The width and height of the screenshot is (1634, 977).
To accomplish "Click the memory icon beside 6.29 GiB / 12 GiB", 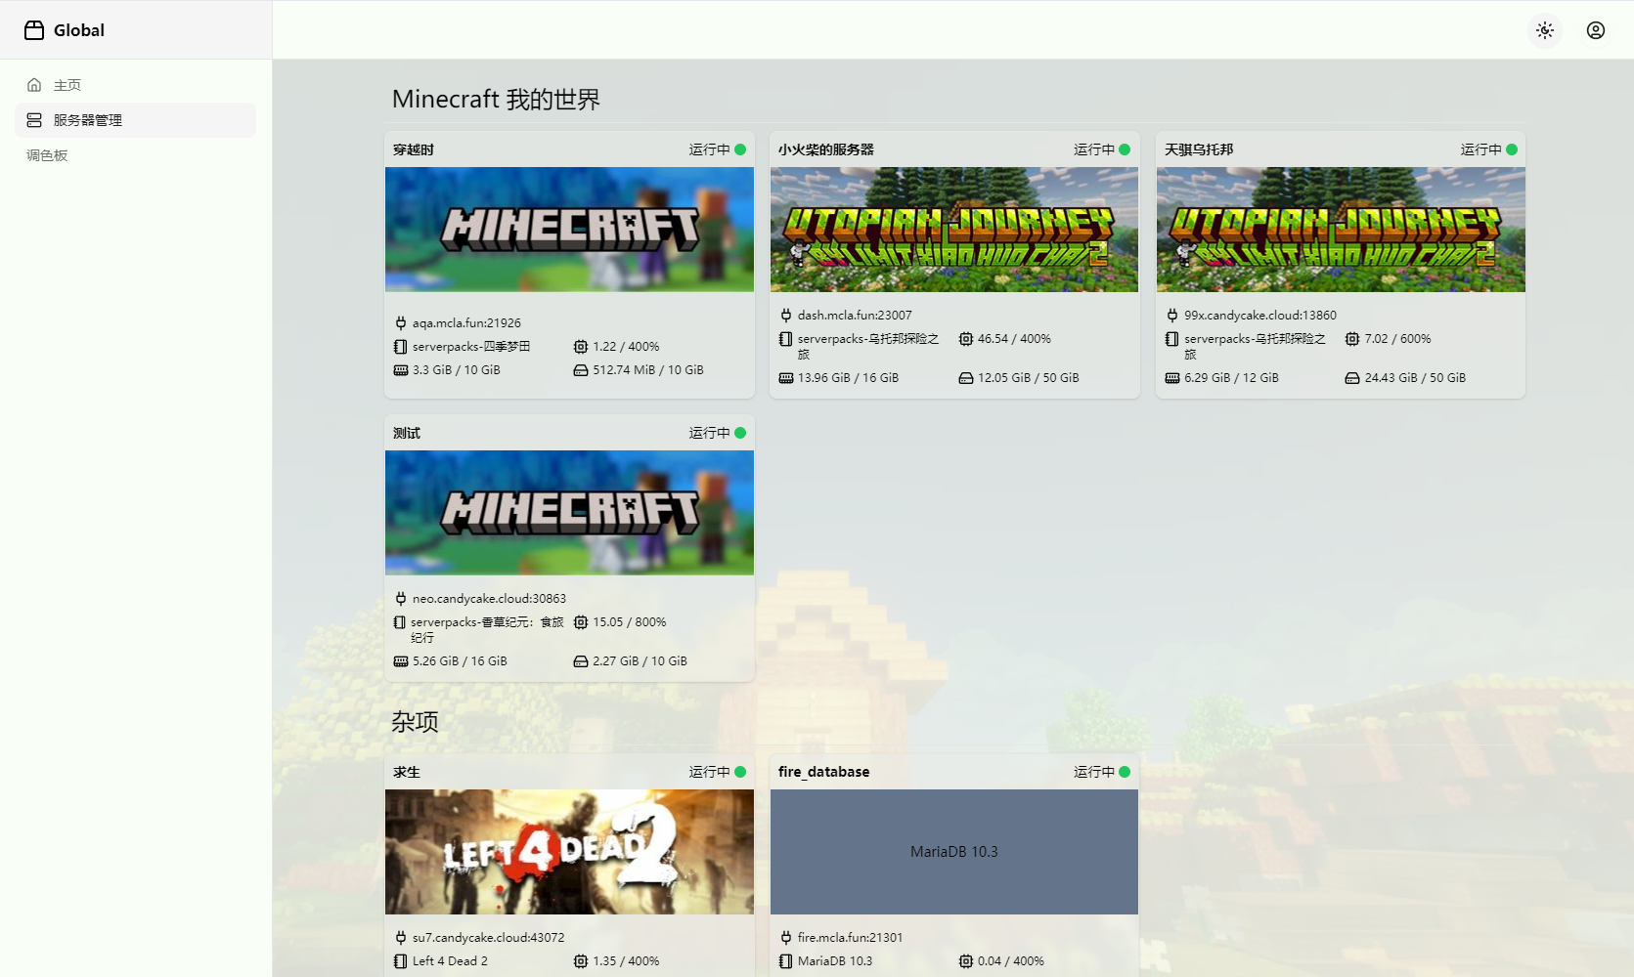I will (x=1171, y=378).
